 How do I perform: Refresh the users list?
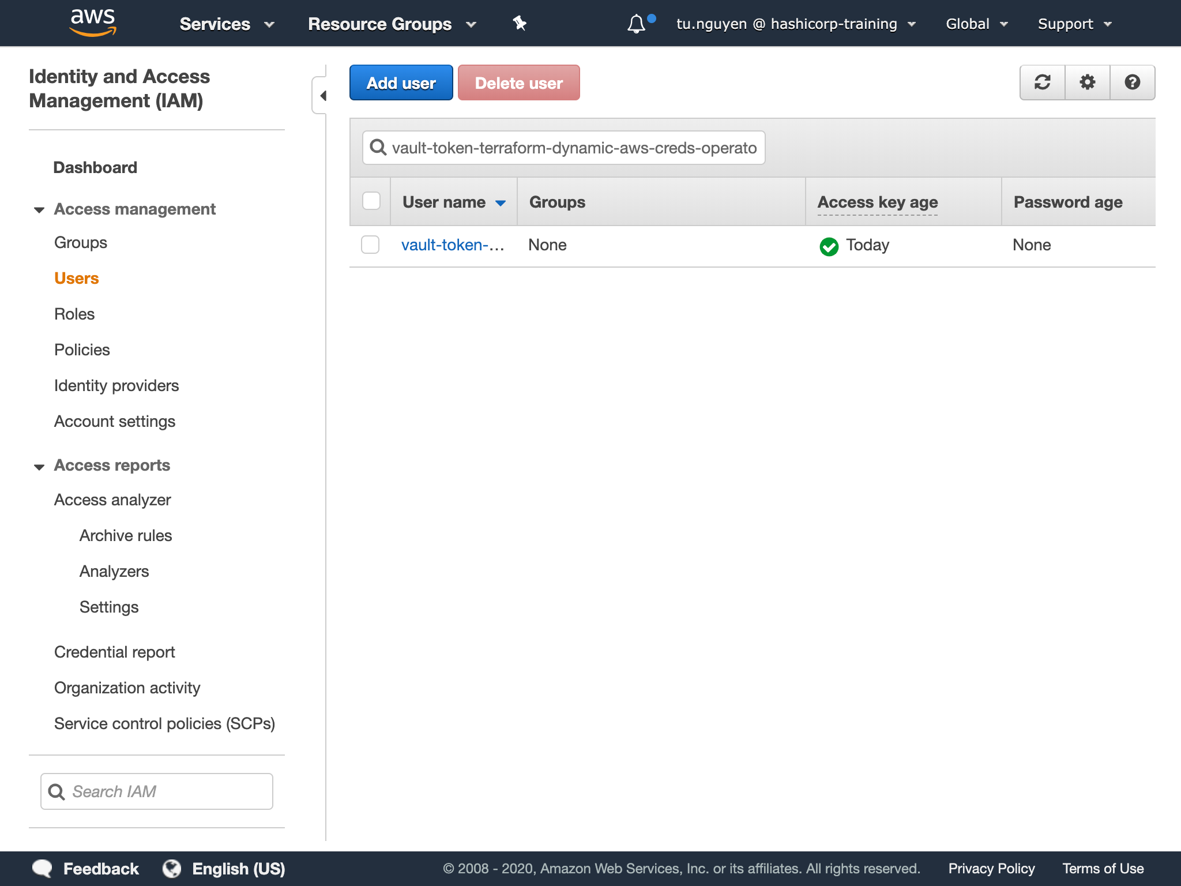tap(1042, 82)
